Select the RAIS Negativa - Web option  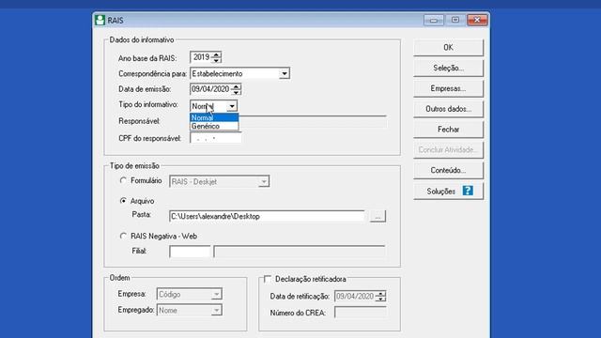[123, 236]
